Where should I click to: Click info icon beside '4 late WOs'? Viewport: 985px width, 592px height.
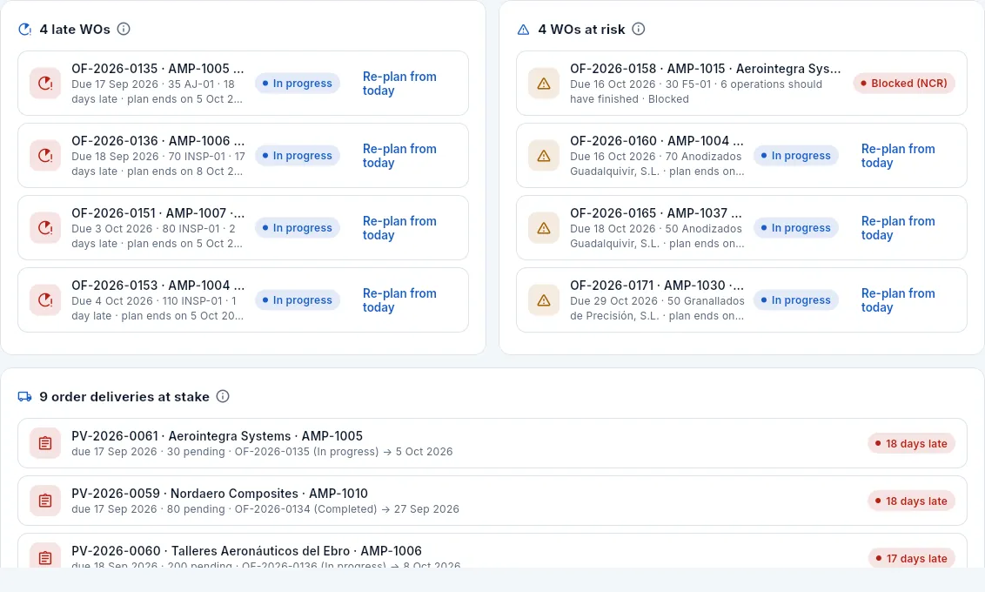point(124,29)
